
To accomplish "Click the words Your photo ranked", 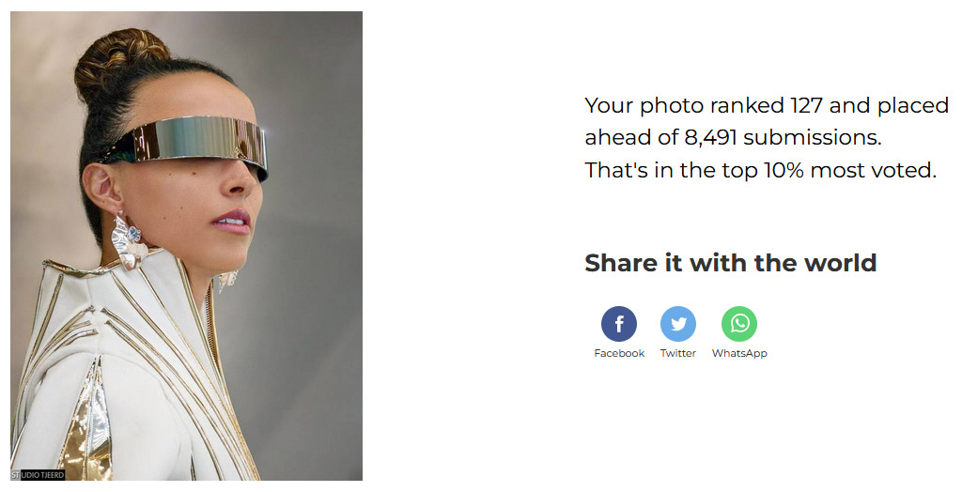I will [684, 105].
